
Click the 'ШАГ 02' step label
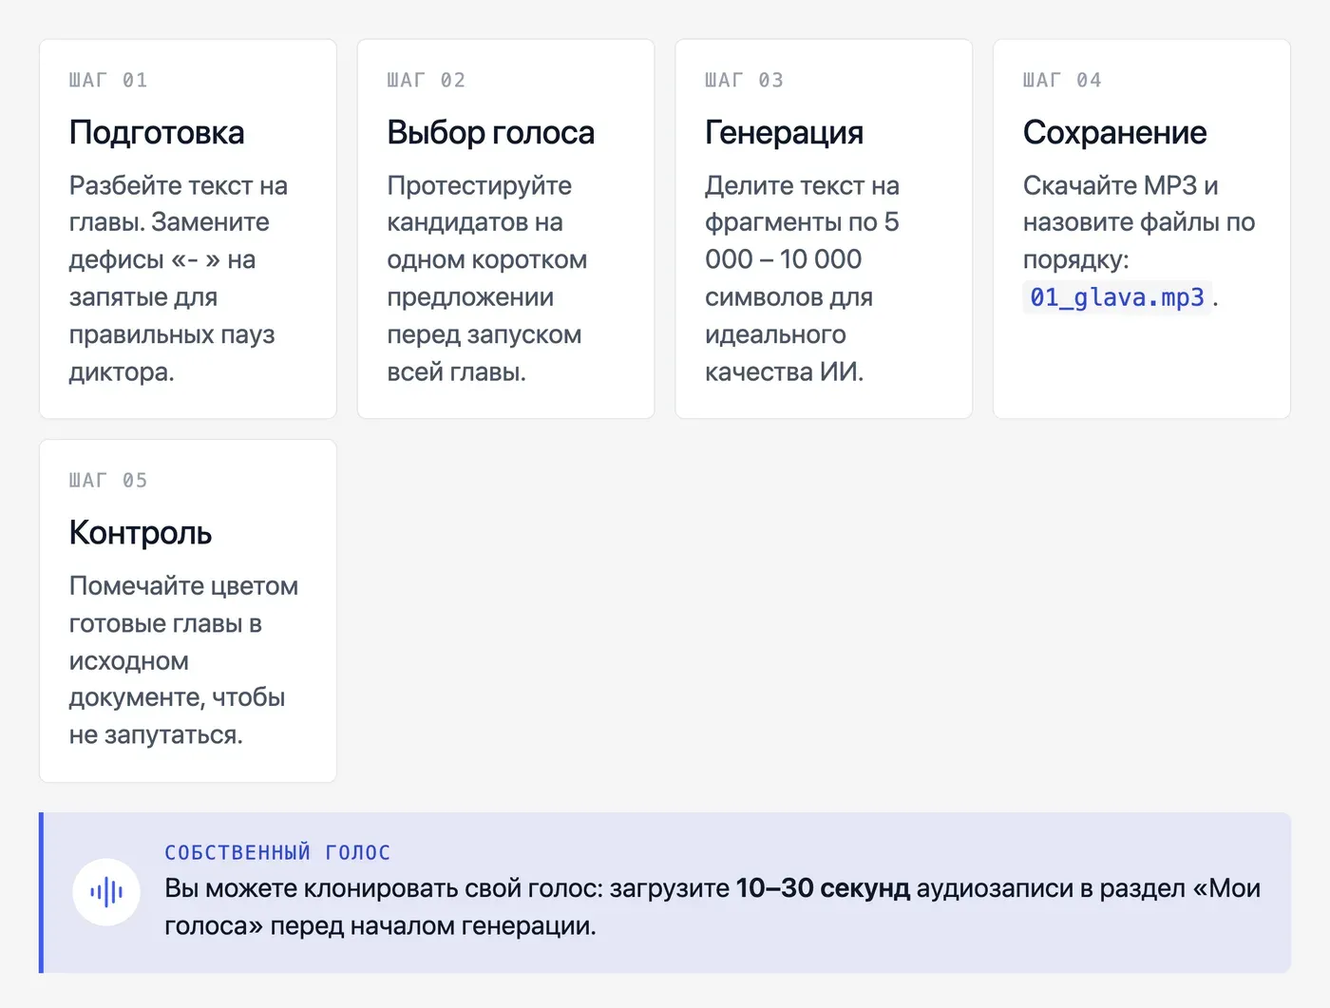pos(427,81)
